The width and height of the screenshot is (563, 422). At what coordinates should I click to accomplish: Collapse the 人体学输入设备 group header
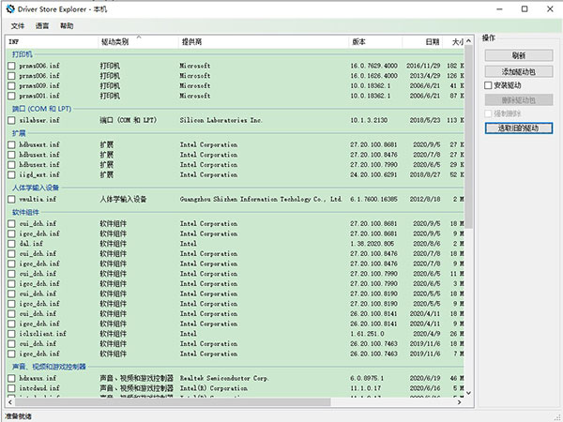(34, 188)
